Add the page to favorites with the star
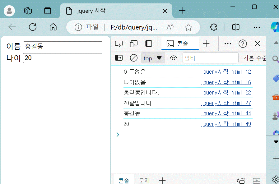Image resolution: width=279 pixels, height=184 pixels. pos(189,27)
